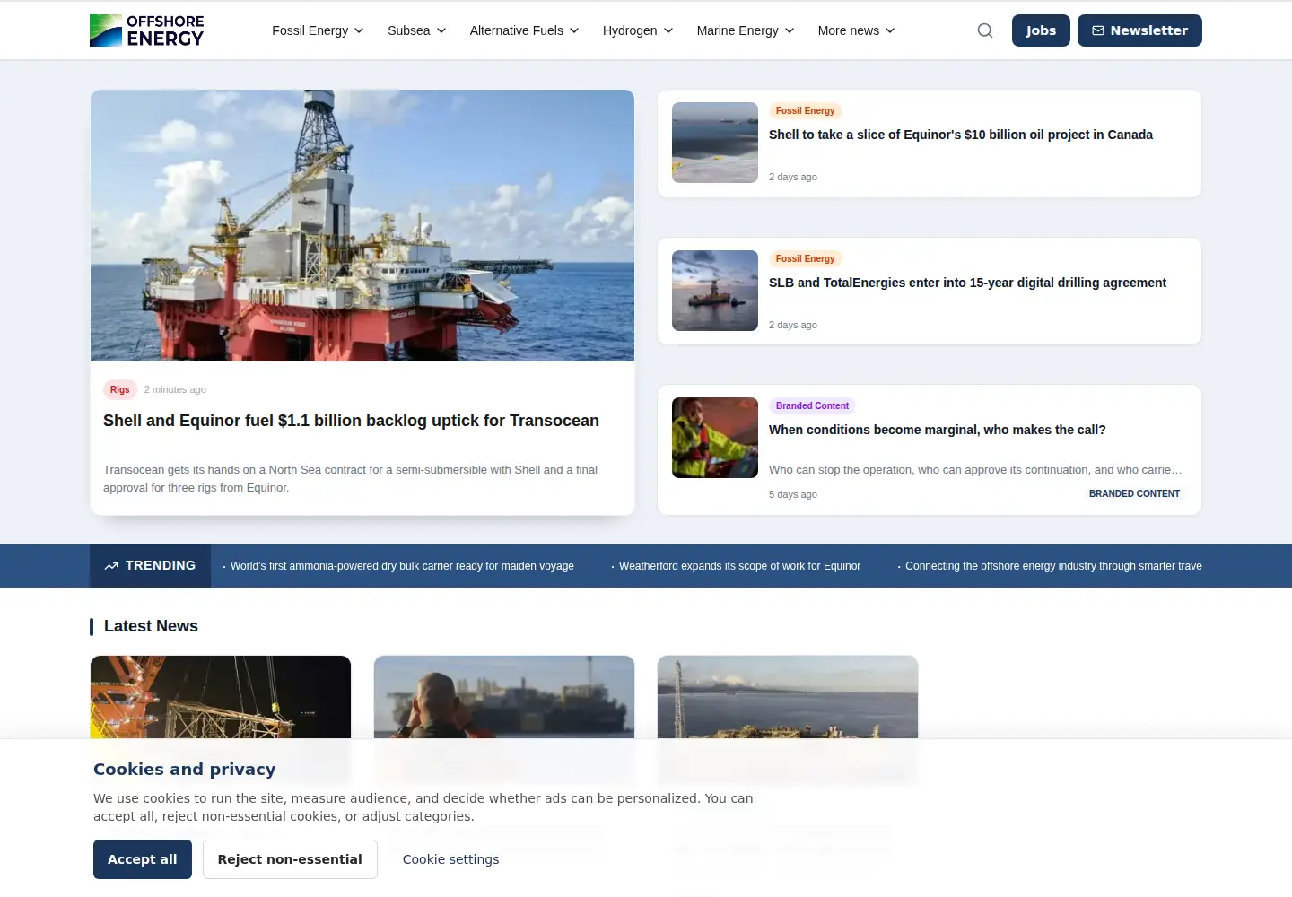The width and height of the screenshot is (1292, 897).
Task: Read Shell and Equinor Transocean backlog headline
Action: pyautogui.click(x=351, y=421)
